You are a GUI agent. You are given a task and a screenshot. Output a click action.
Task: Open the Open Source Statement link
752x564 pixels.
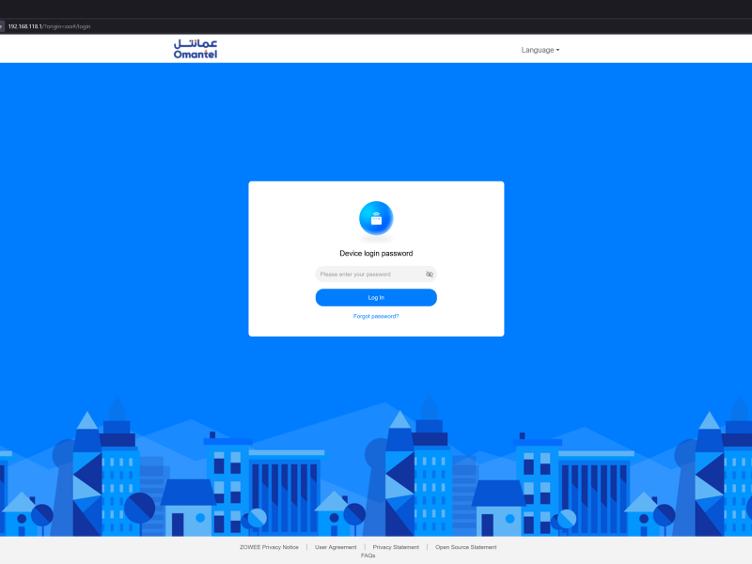coord(465,547)
